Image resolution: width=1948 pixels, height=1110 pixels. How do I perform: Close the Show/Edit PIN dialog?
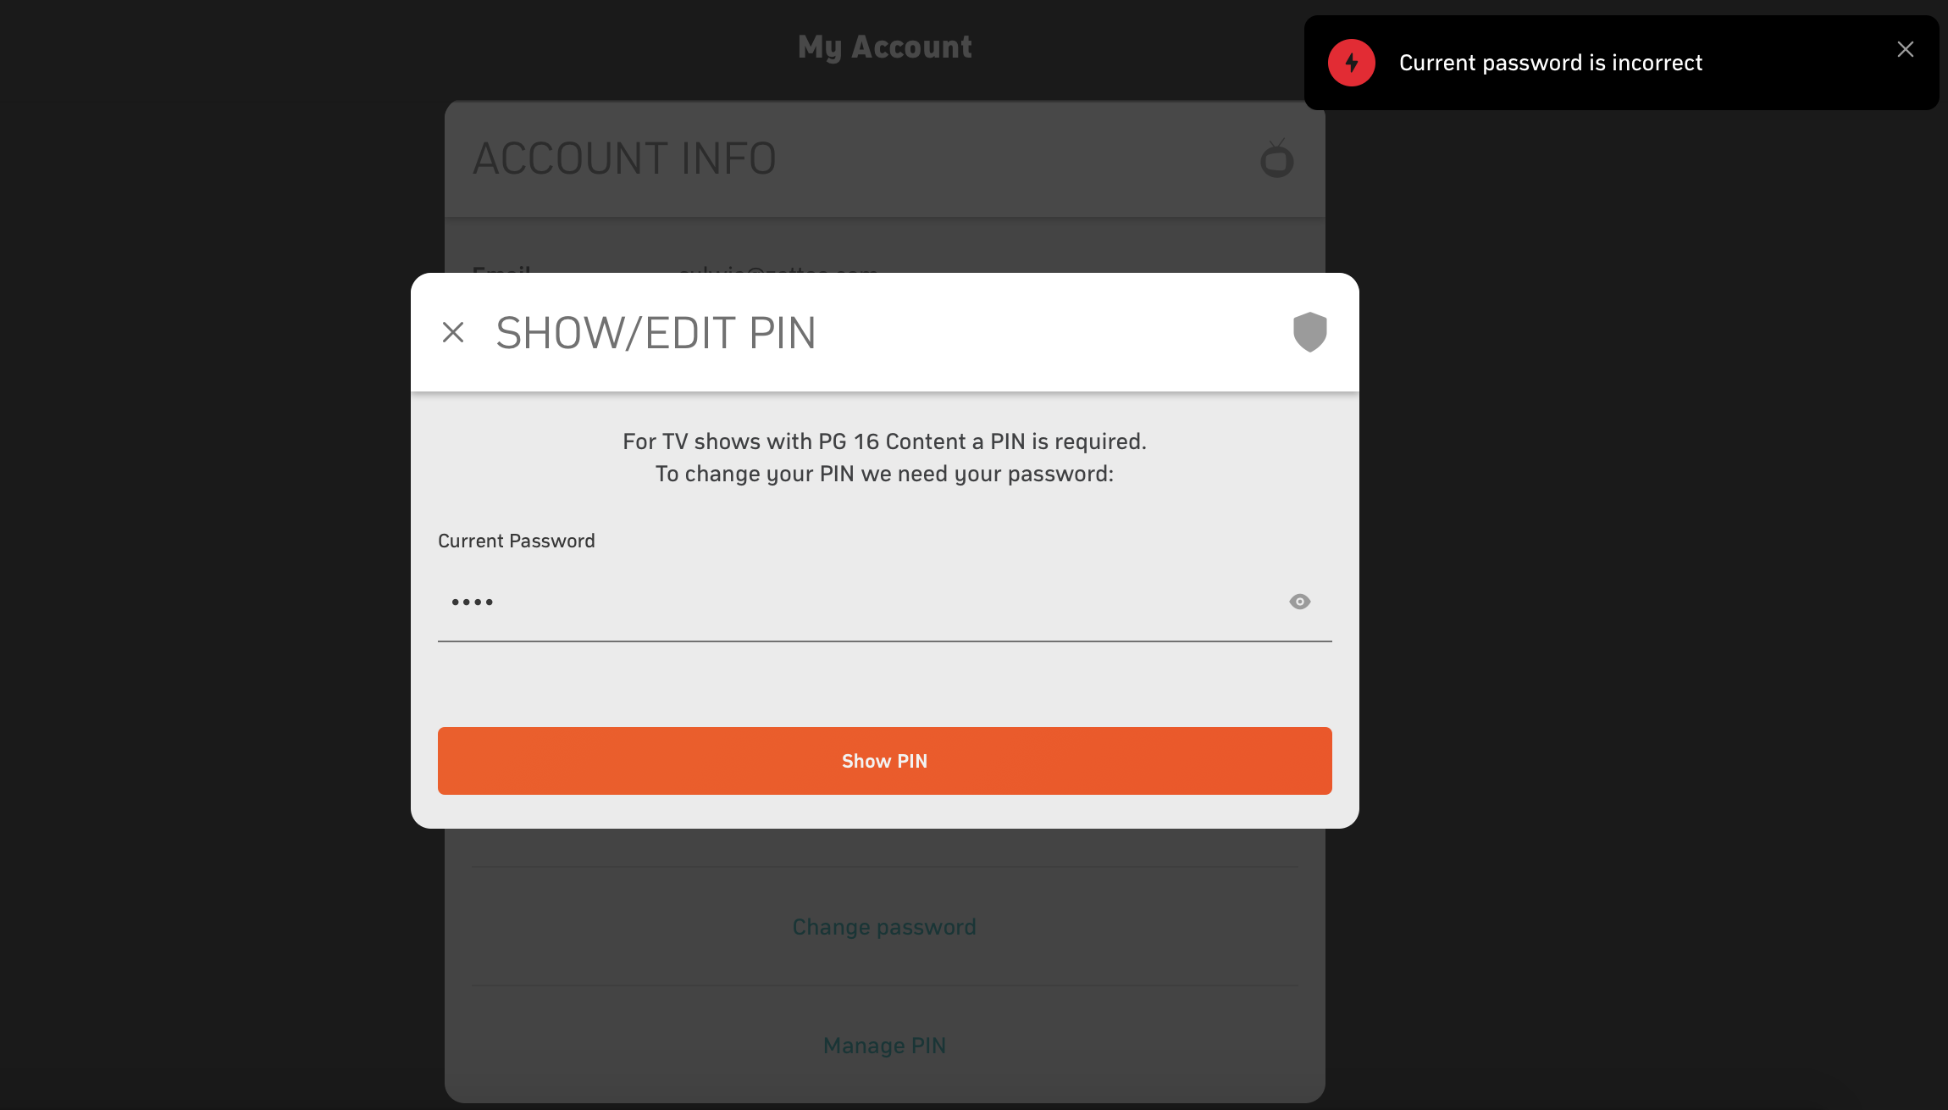(x=453, y=332)
